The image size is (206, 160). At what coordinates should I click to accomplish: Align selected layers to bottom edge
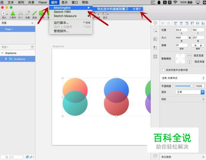[x=203, y=23]
